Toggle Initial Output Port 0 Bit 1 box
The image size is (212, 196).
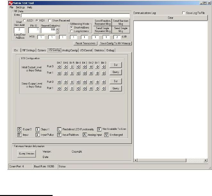pos(97,67)
